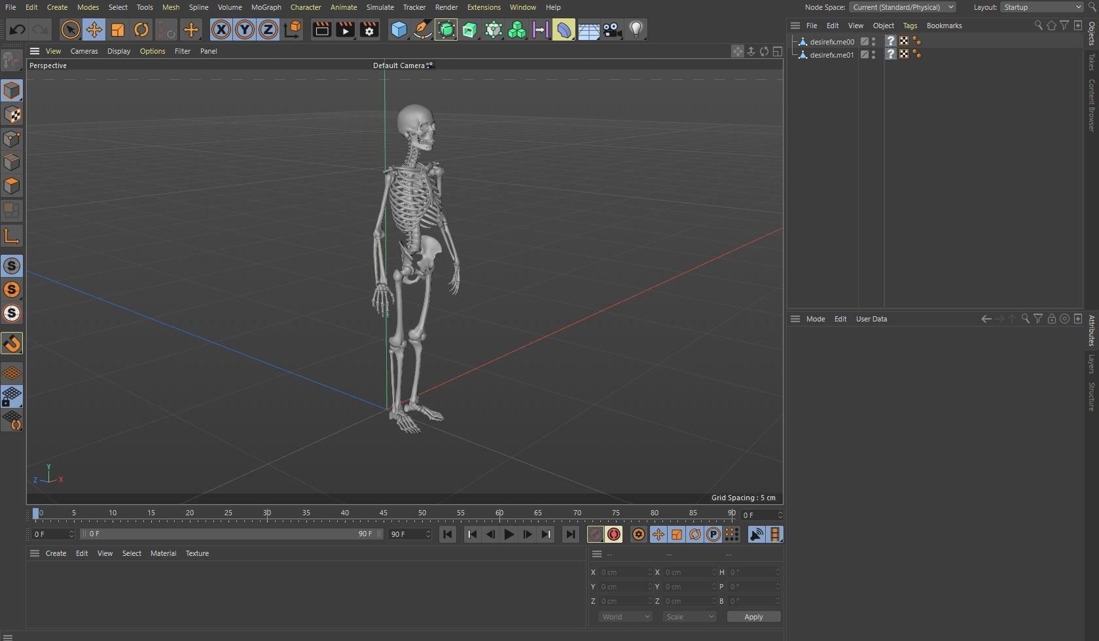The image size is (1099, 641).
Task: Switch to Polygons mode icon
Action: click(12, 186)
